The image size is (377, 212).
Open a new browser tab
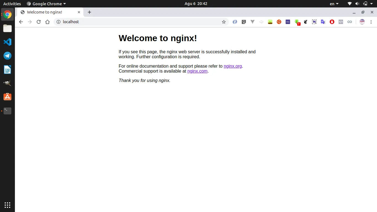[x=89, y=12]
